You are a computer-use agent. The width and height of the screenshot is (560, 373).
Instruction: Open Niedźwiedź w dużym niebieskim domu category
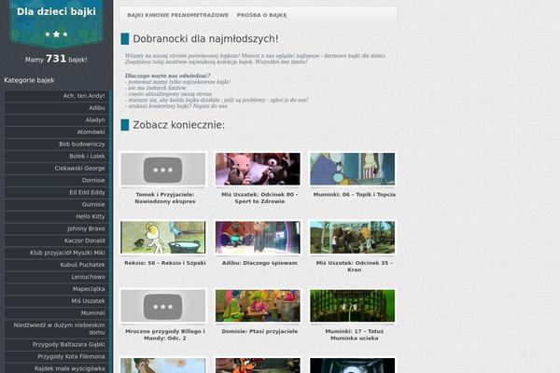pyautogui.click(x=57, y=329)
